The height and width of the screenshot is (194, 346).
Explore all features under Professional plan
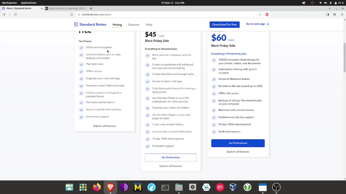pos(238,152)
